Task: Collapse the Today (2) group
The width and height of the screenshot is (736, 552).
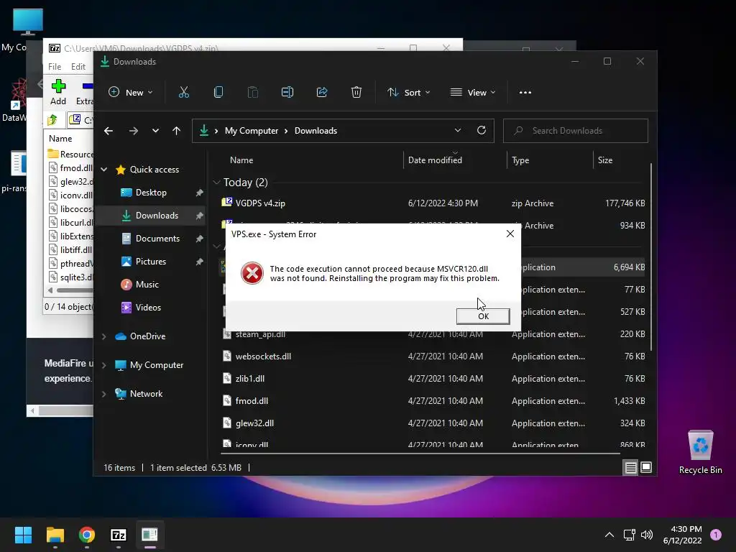Action: pos(216,182)
